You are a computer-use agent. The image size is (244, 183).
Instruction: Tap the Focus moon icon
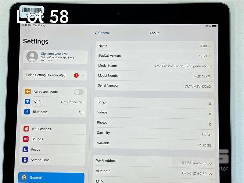pyautogui.click(x=25, y=149)
